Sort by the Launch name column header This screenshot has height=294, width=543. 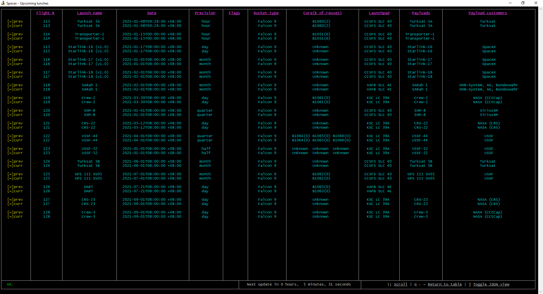[x=90, y=13]
